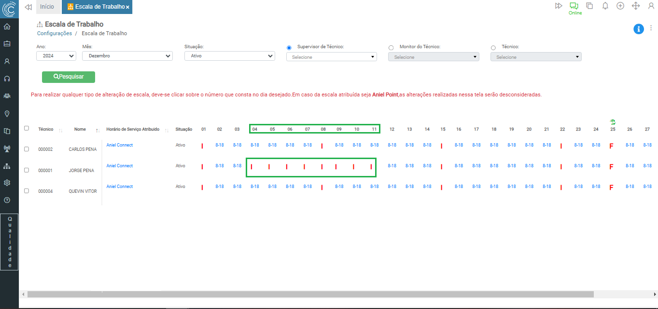Viewport: 658px width, 309px height.
Task: Open the Ano year dropdown
Action: pyautogui.click(x=56, y=56)
